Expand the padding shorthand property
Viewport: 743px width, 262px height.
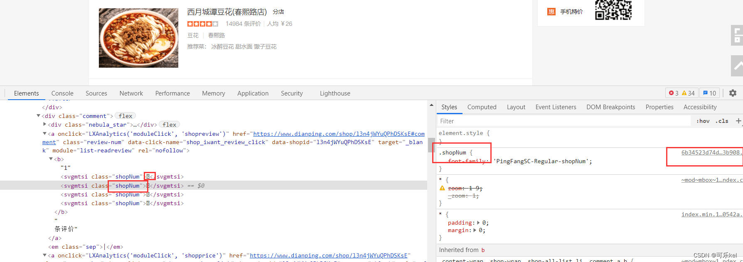tap(478, 223)
